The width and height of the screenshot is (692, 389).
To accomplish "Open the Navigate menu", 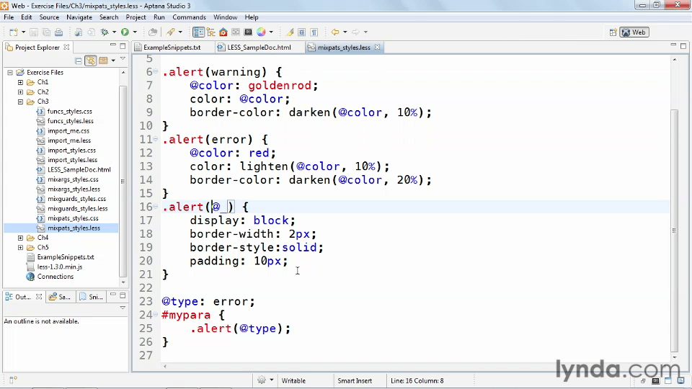I will click(x=79, y=17).
